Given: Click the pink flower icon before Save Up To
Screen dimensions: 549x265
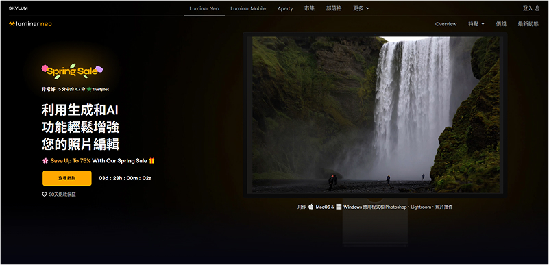Looking at the screenshot, I should pyautogui.click(x=45, y=161).
